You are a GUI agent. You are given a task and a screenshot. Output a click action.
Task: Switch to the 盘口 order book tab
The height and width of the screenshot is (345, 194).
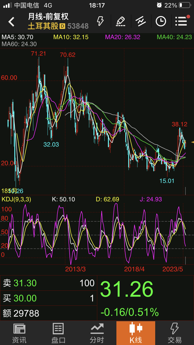[x=58, y=333]
